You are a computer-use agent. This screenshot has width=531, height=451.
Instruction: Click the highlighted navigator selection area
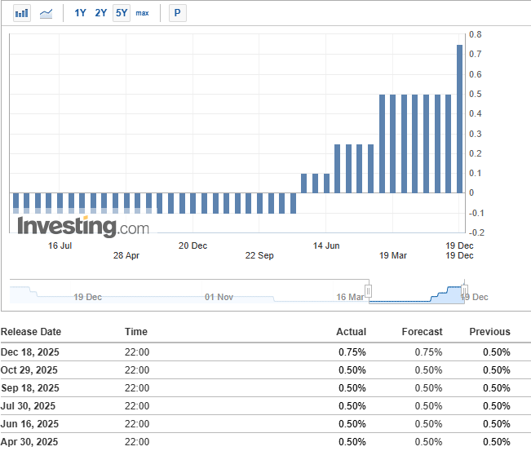click(417, 291)
